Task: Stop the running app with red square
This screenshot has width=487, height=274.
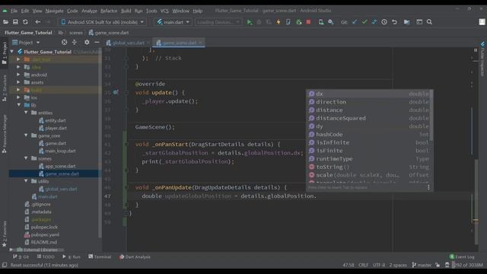Action: tap(308, 22)
